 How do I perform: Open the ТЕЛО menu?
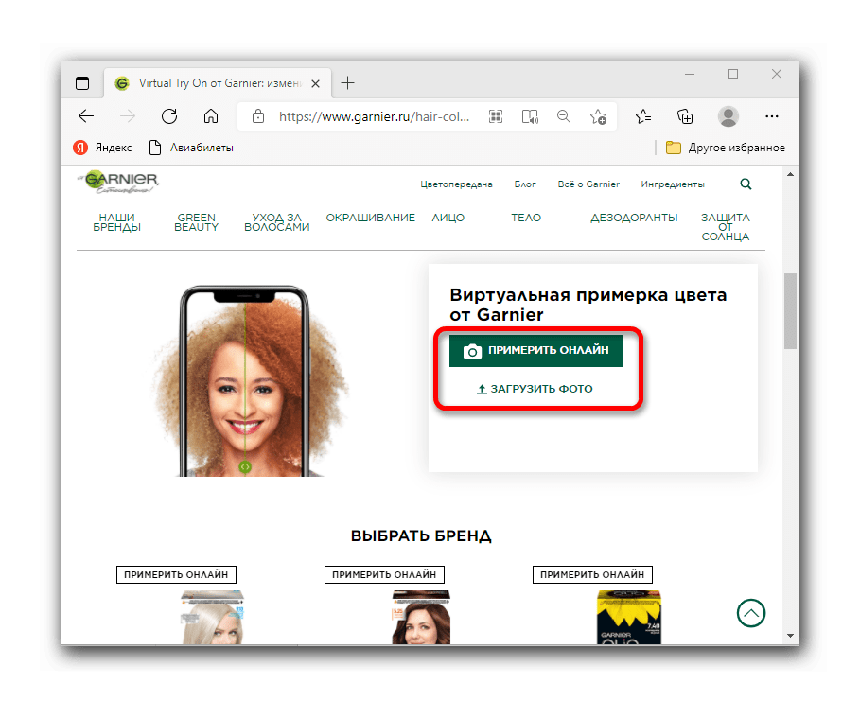526,218
